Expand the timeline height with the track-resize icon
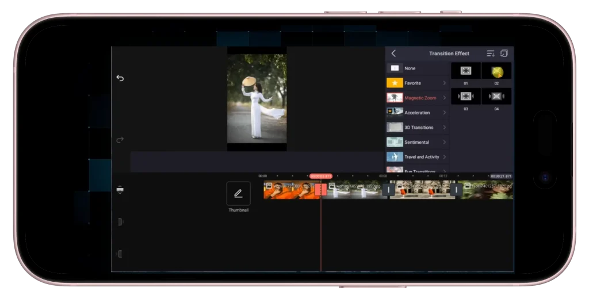 [120, 190]
